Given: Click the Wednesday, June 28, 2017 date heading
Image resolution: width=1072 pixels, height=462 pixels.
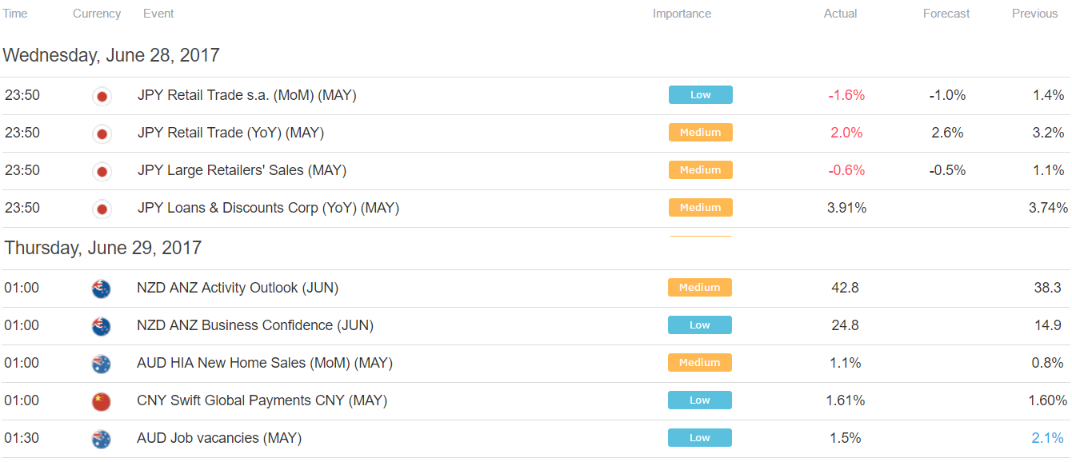Looking at the screenshot, I should (111, 55).
